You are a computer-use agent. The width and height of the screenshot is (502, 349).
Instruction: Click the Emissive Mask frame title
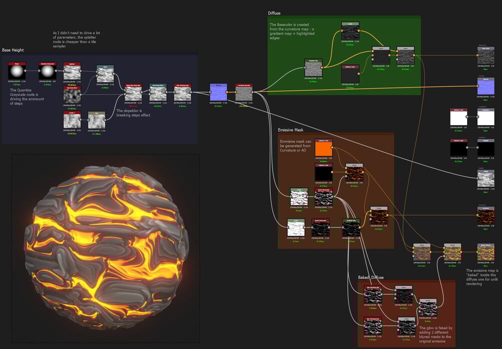(291, 130)
